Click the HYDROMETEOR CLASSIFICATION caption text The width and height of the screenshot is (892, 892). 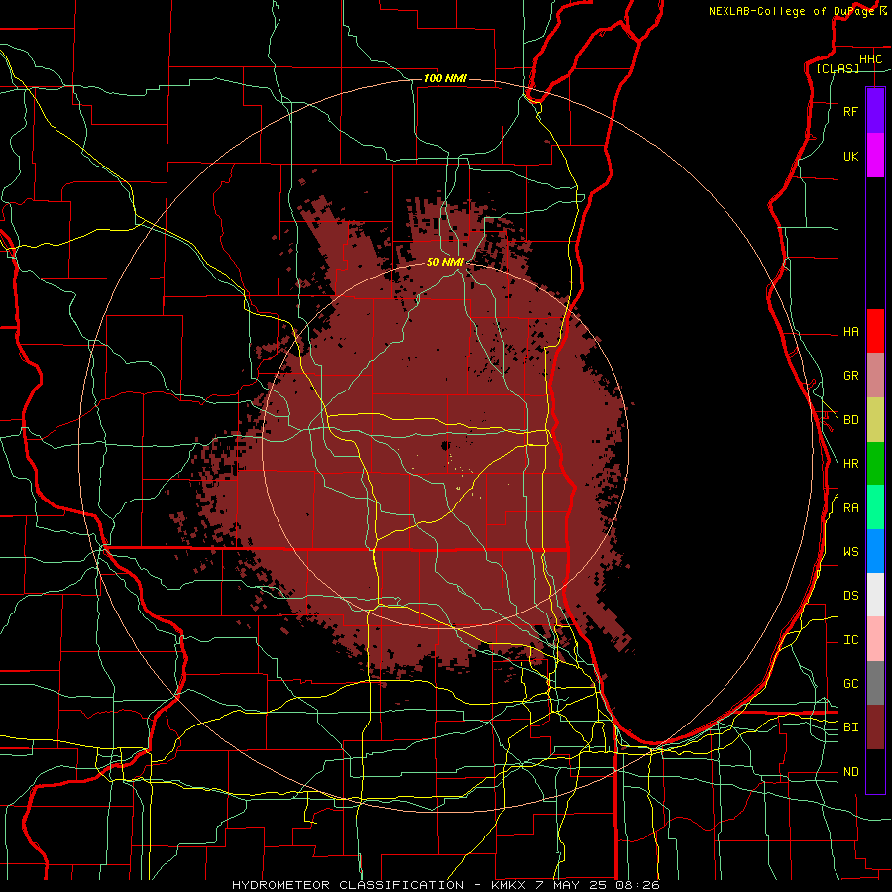(x=348, y=885)
